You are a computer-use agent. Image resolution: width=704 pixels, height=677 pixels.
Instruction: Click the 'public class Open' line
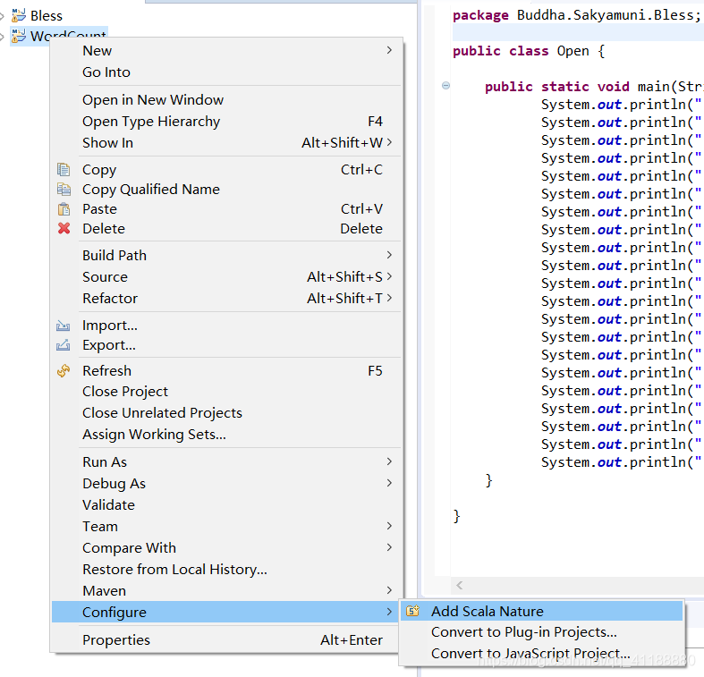(x=529, y=51)
